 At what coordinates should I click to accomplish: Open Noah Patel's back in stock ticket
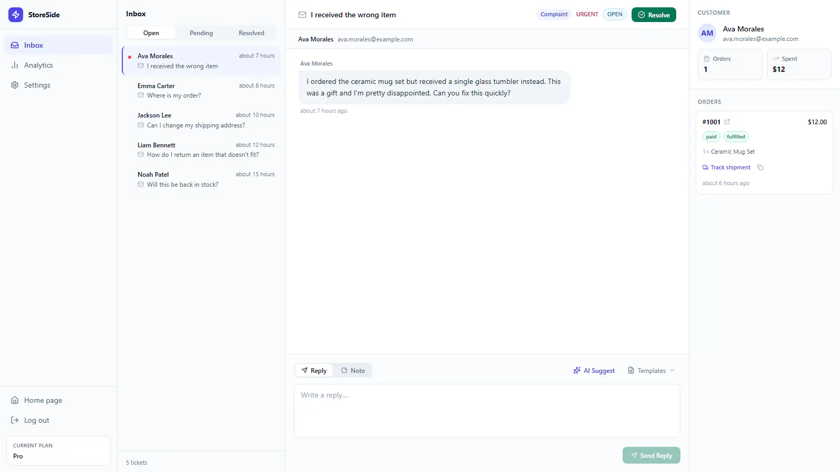[201, 179]
